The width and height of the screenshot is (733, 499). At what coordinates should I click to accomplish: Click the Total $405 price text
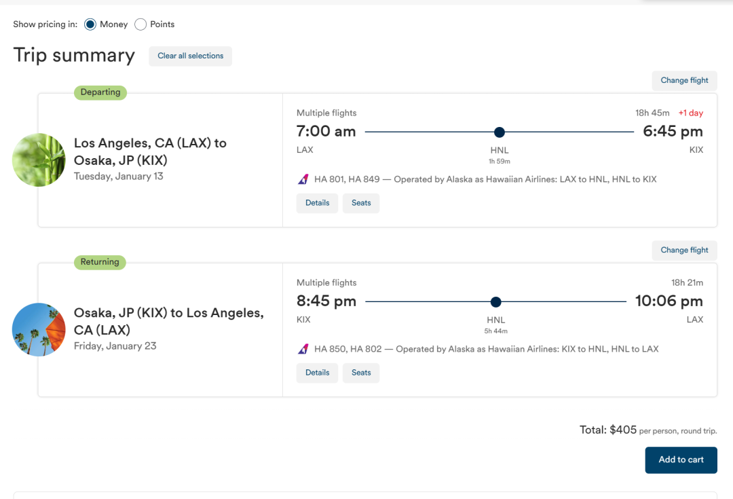[608, 430]
